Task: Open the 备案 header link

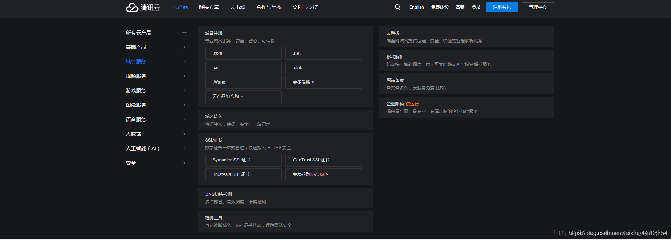Action: click(460, 7)
